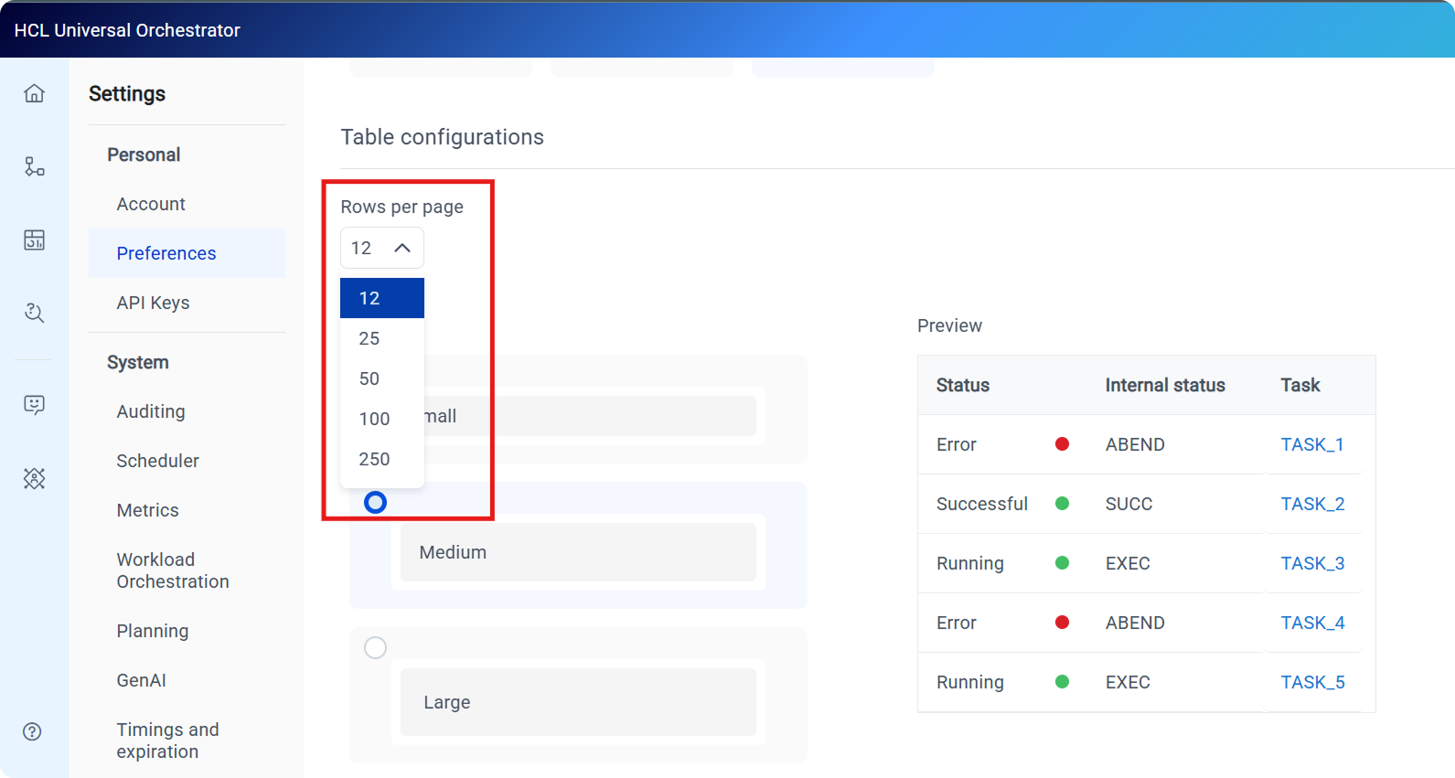The image size is (1455, 778).
Task: Click the TASK_5 link in preview
Action: pyautogui.click(x=1312, y=682)
